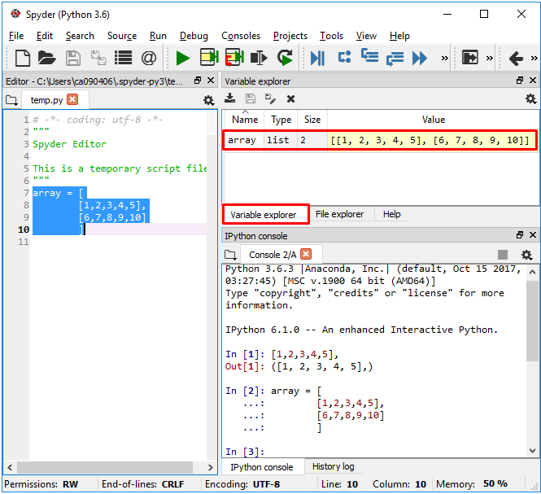Screen dimensions: 541x494
Task: Sort variables by Name column header
Action: click(x=245, y=120)
